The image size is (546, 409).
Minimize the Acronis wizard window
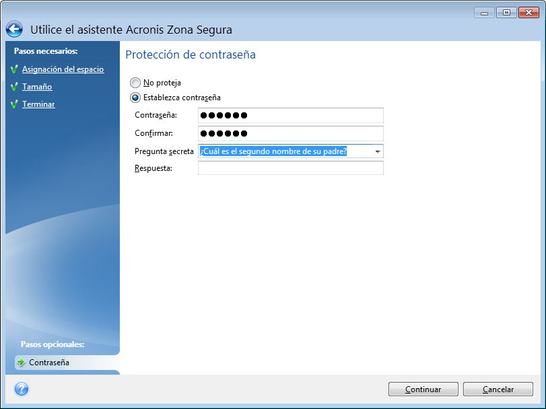click(484, 13)
